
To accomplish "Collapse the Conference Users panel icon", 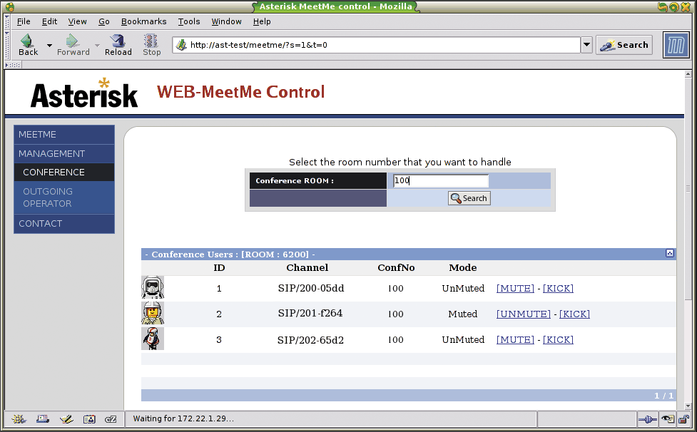I will click(669, 253).
